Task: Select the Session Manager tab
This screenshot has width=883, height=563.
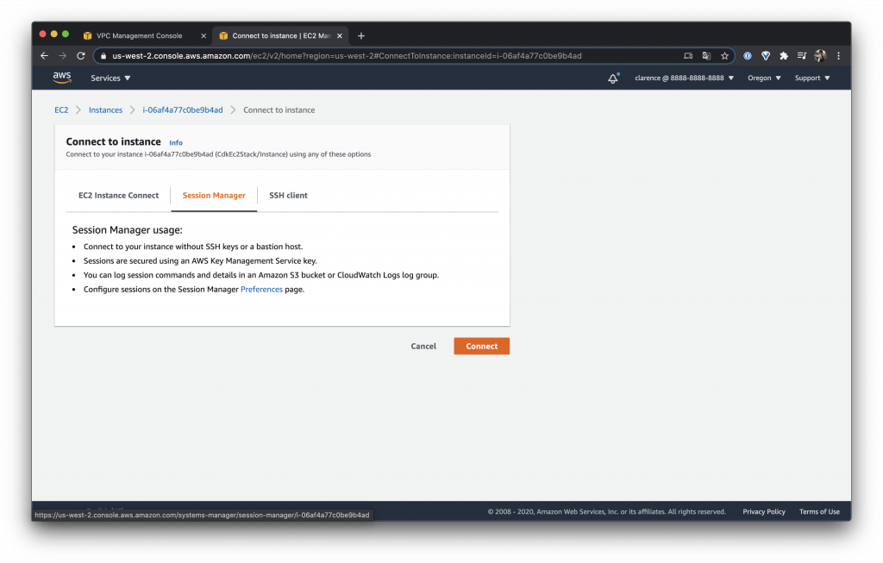Action: click(x=214, y=196)
